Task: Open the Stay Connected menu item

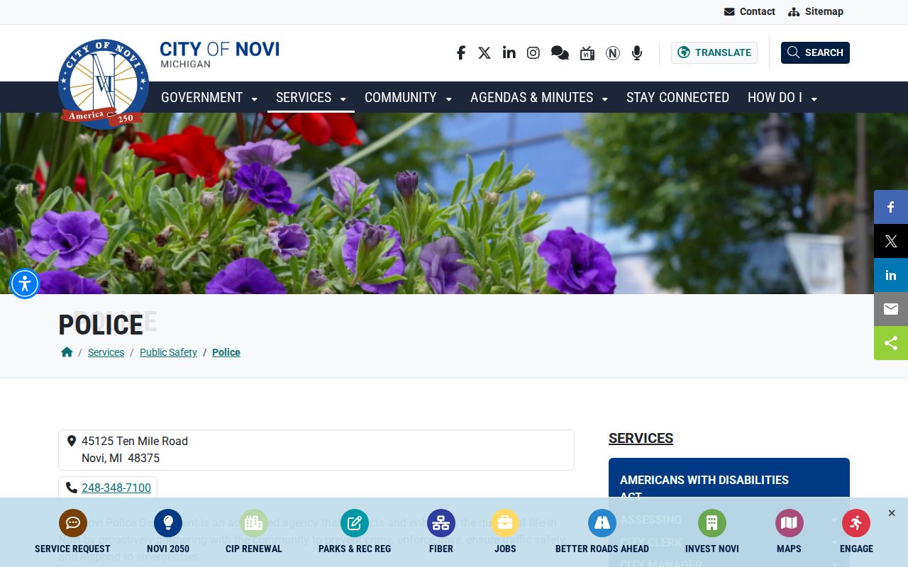Action: click(x=677, y=97)
